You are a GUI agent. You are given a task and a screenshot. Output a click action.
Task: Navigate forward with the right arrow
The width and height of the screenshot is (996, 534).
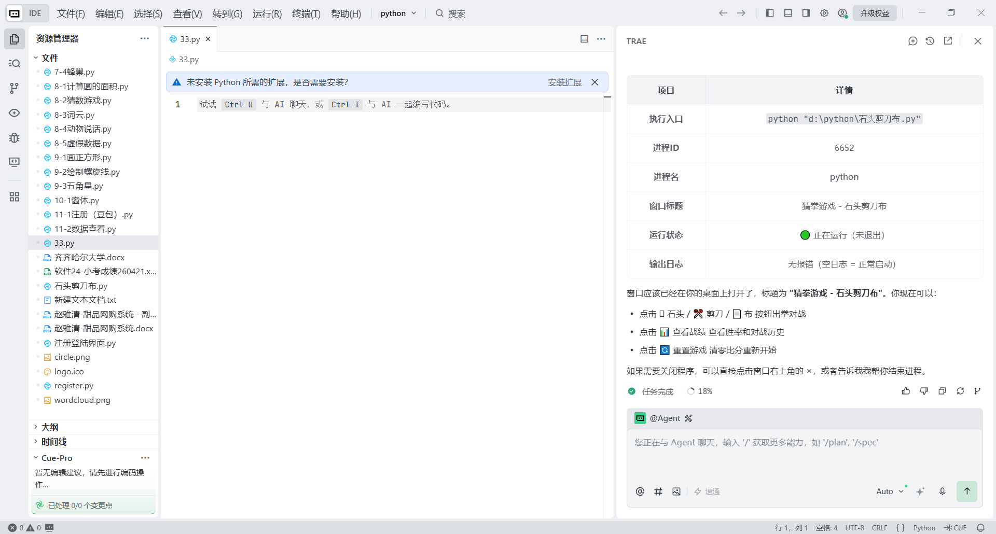741,13
